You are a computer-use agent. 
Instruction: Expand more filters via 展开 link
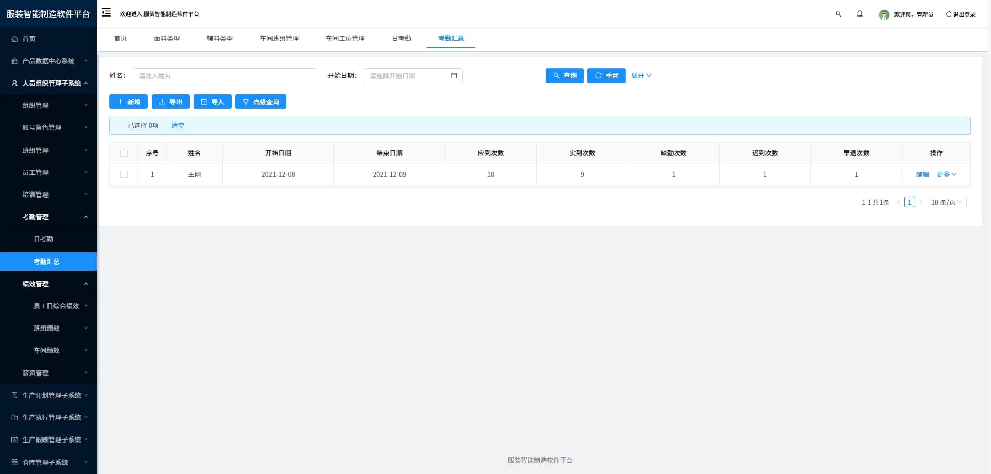pos(641,75)
